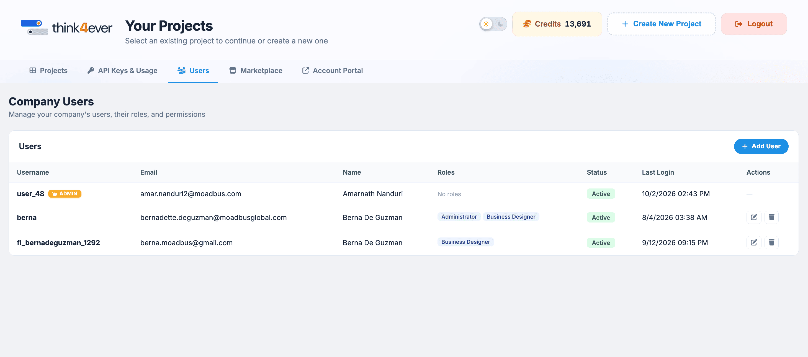Click the edit icon for user berna
This screenshot has width=808, height=357.
(x=754, y=217)
